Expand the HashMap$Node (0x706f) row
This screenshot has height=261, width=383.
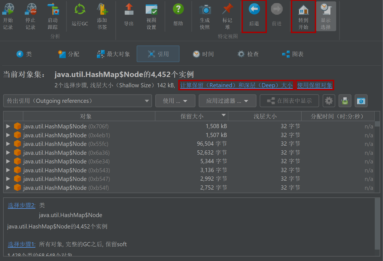pos(8,126)
